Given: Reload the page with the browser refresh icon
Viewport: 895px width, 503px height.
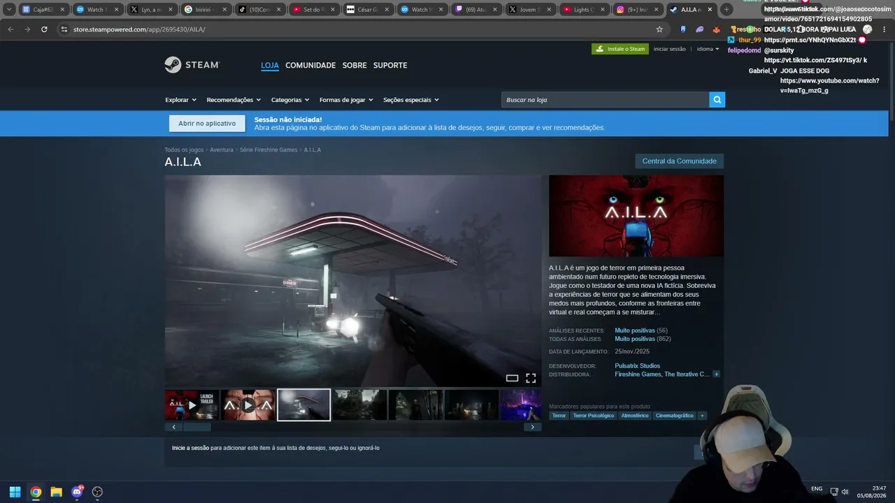Looking at the screenshot, I should (44, 29).
